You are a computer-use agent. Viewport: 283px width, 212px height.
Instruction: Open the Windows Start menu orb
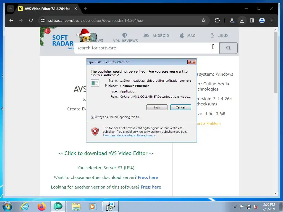click(7, 206)
